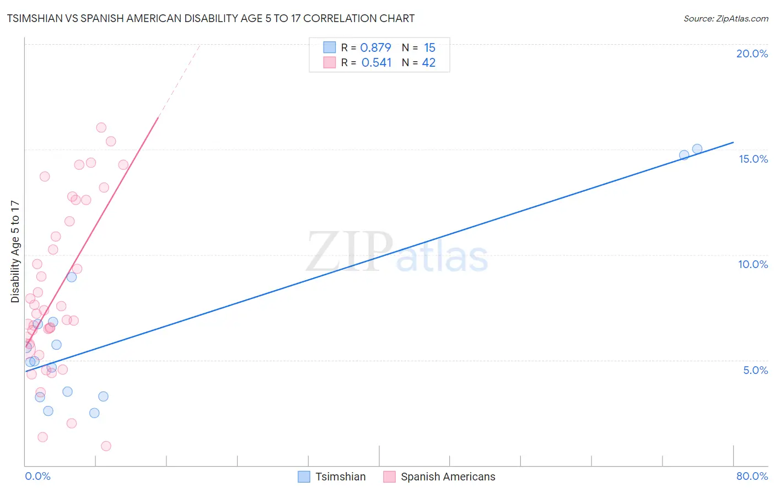The image size is (775, 492).
Task: Click the N = 42 sample count
Action: pyautogui.click(x=418, y=62)
